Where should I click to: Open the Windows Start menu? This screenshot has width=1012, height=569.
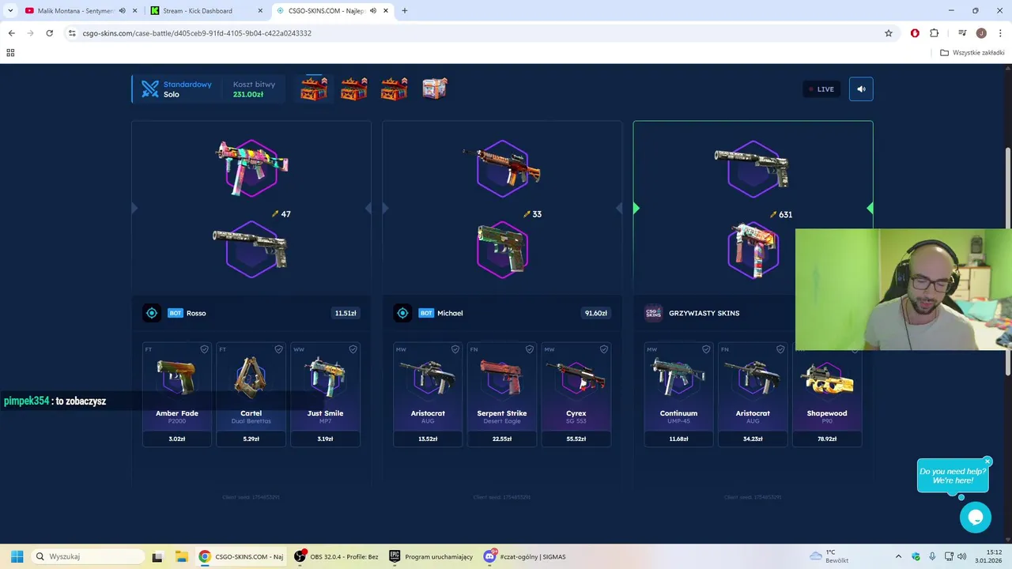coord(17,556)
